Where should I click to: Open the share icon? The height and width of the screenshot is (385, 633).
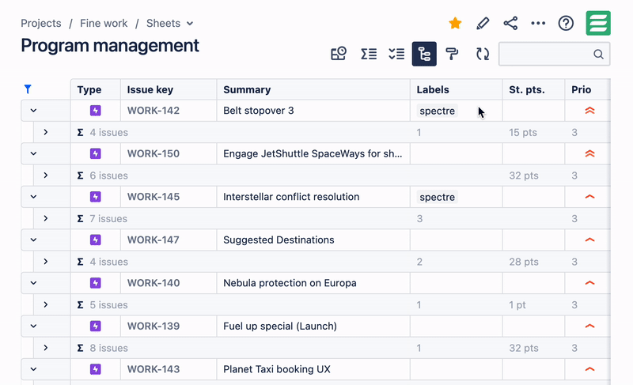tap(510, 24)
